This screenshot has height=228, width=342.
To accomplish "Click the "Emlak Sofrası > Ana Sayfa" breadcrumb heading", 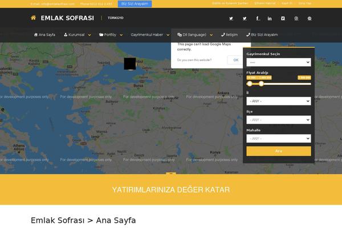I will pyautogui.click(x=83, y=221).
